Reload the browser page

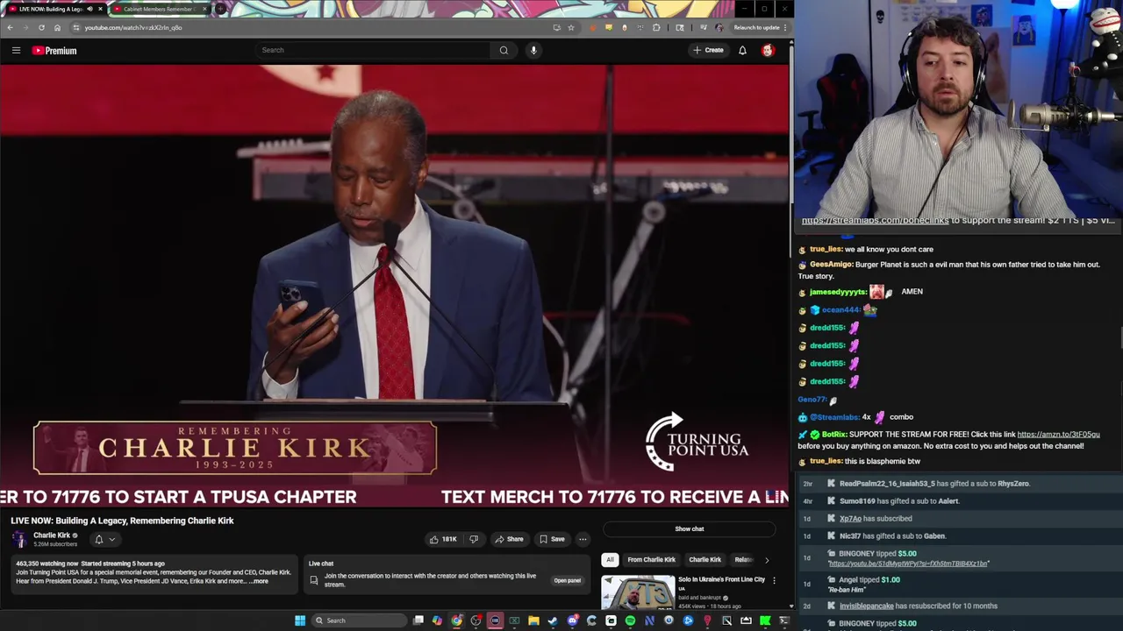(41, 27)
